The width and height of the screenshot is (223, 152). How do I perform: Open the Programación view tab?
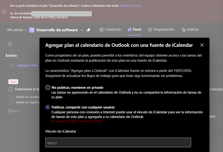click(x=161, y=30)
